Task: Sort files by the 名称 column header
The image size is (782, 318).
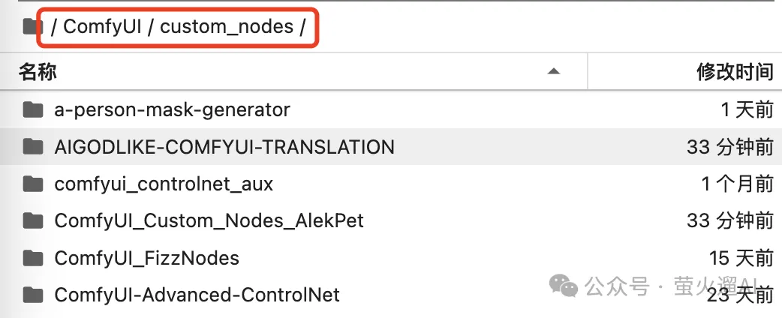Action: (38, 72)
